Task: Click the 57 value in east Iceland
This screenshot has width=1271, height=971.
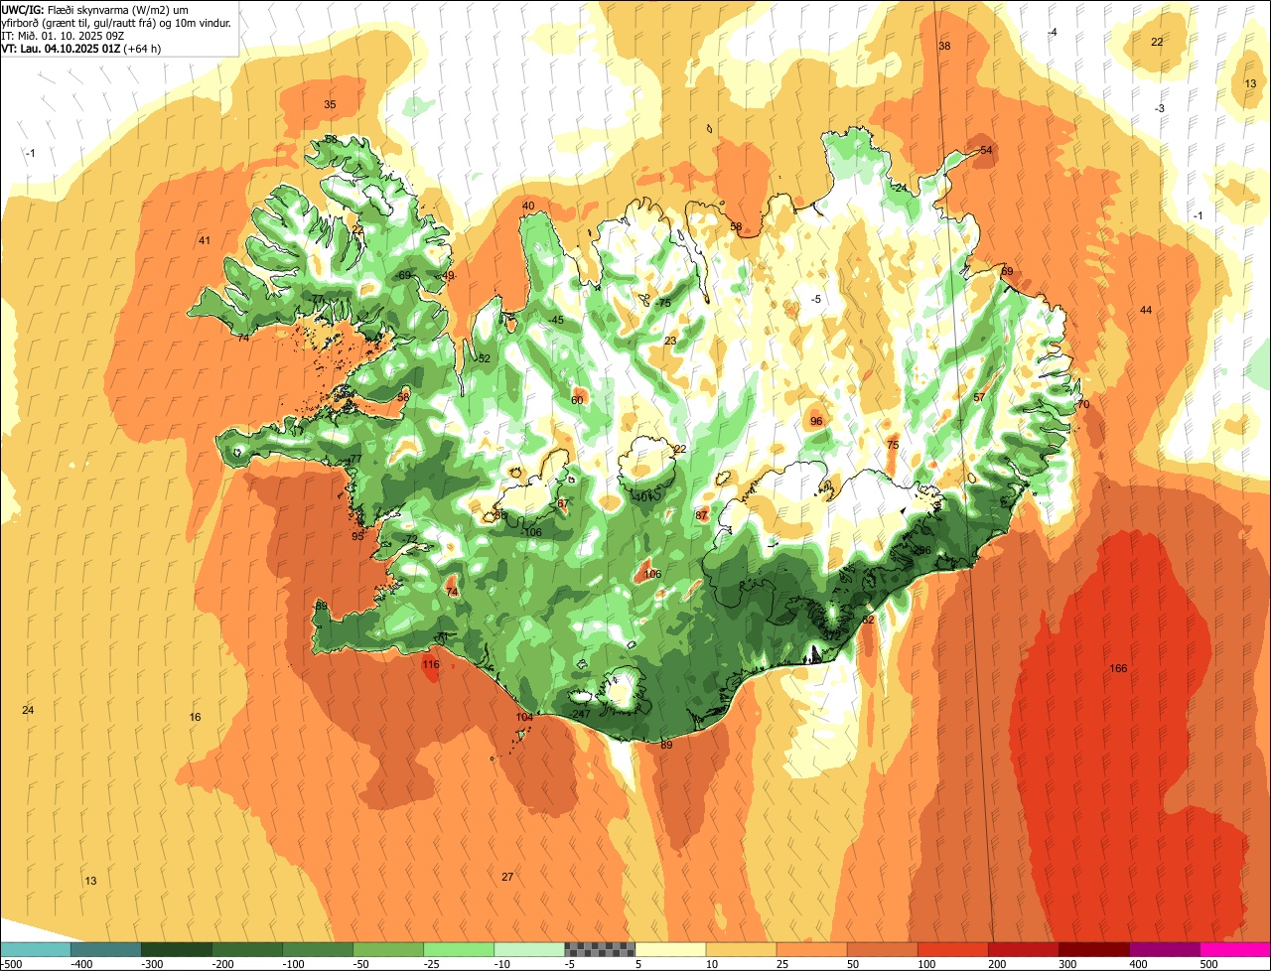Action: pos(979,397)
